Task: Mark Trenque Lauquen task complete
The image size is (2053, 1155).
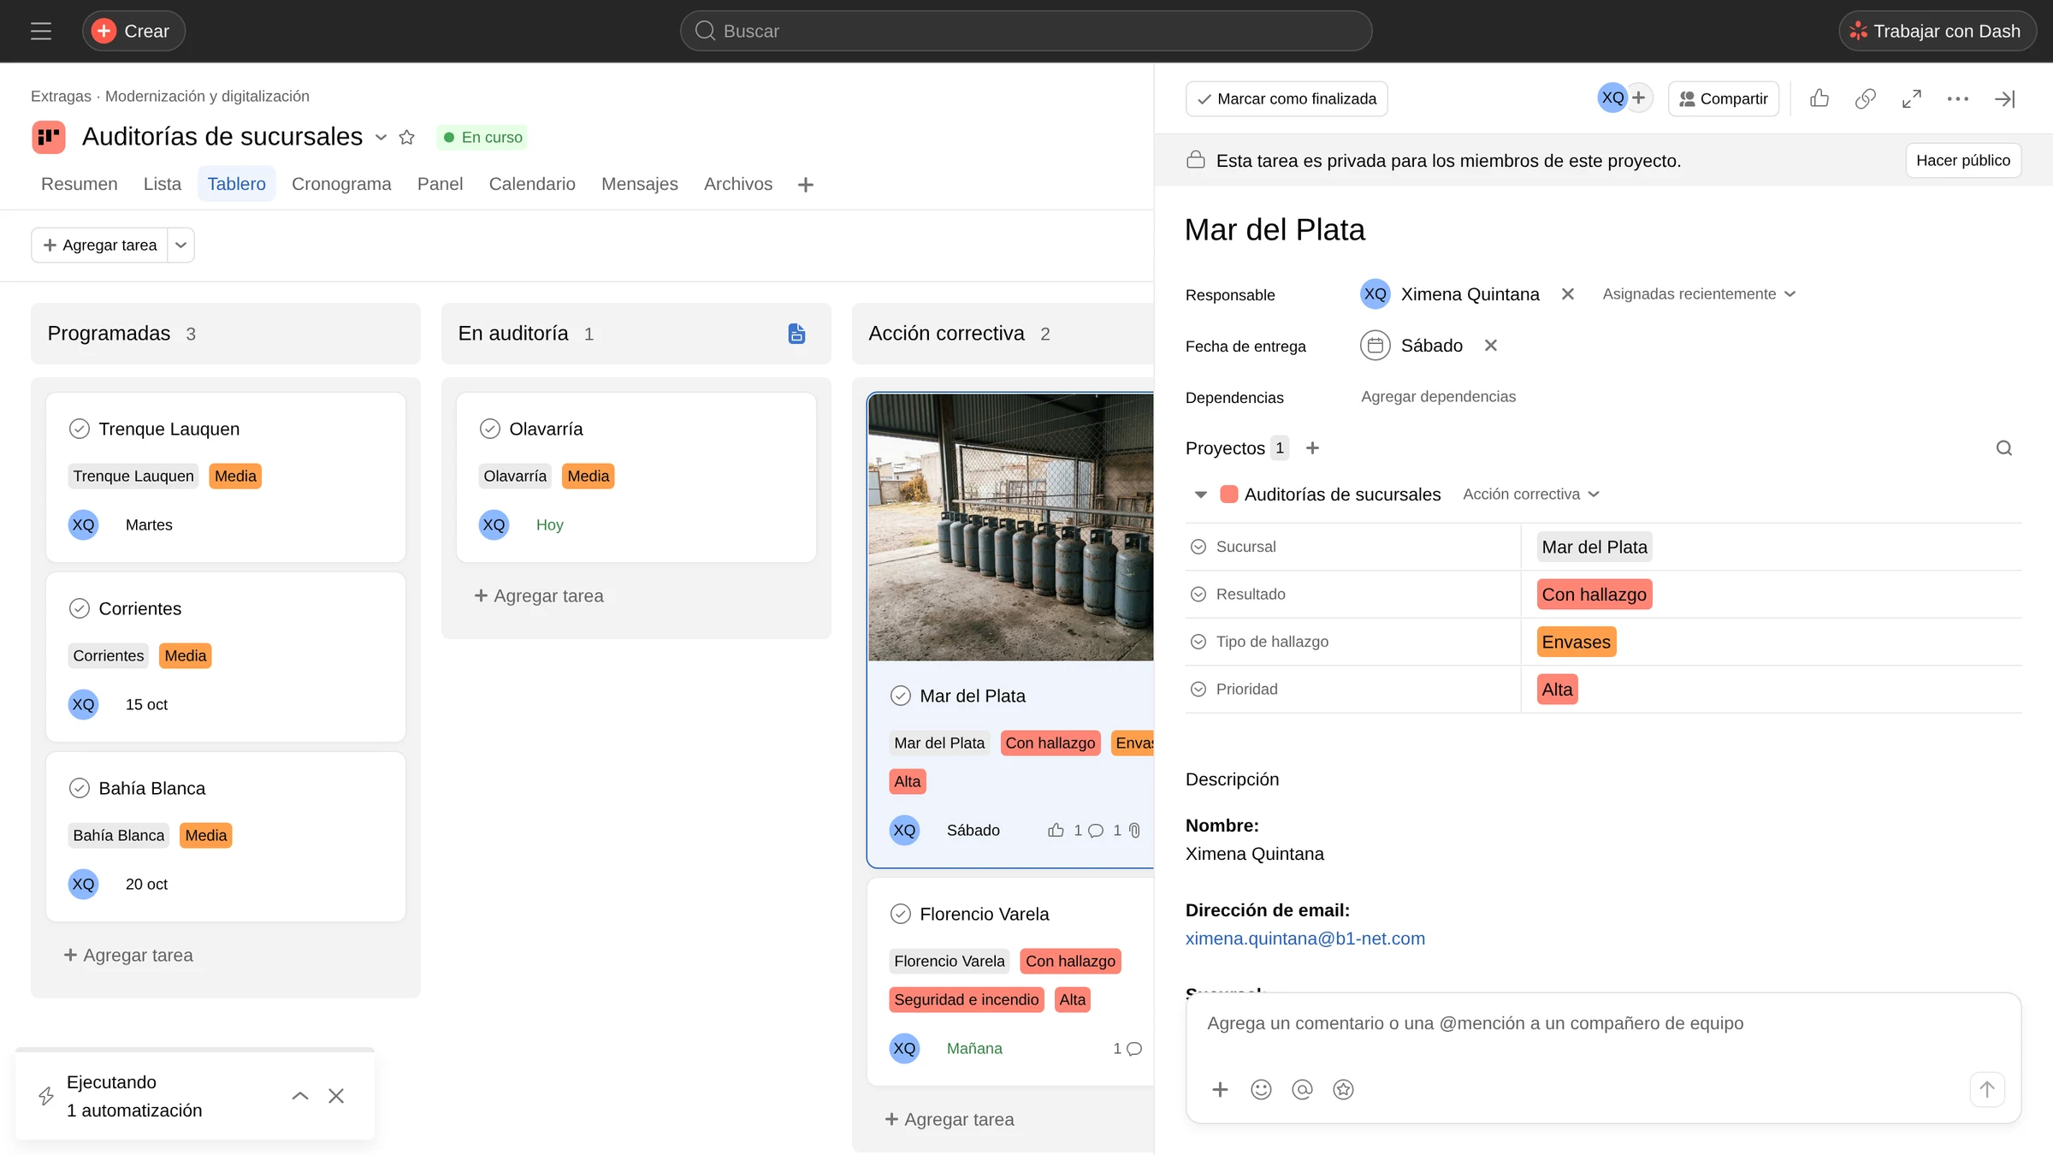Action: pos(80,429)
